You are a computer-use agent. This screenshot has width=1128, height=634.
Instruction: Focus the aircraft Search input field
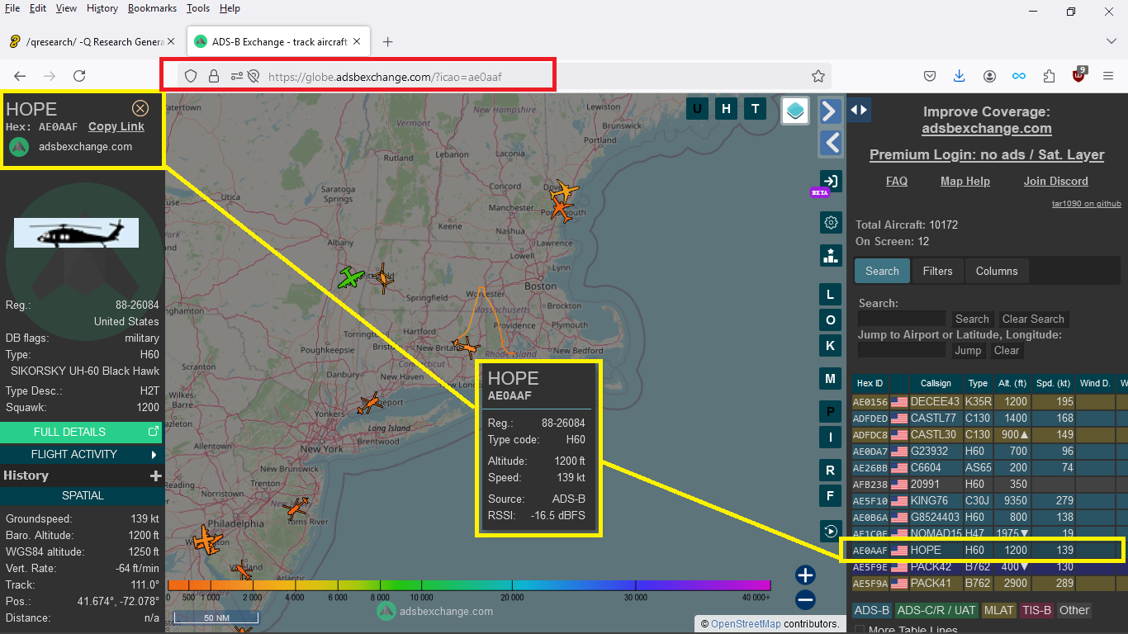[x=902, y=319]
